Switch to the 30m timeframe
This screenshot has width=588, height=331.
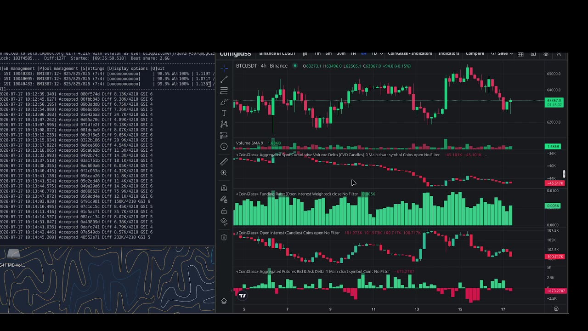(341, 54)
